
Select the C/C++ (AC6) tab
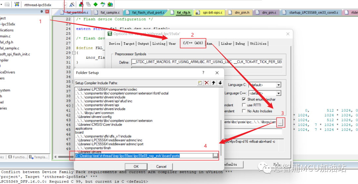193,43
